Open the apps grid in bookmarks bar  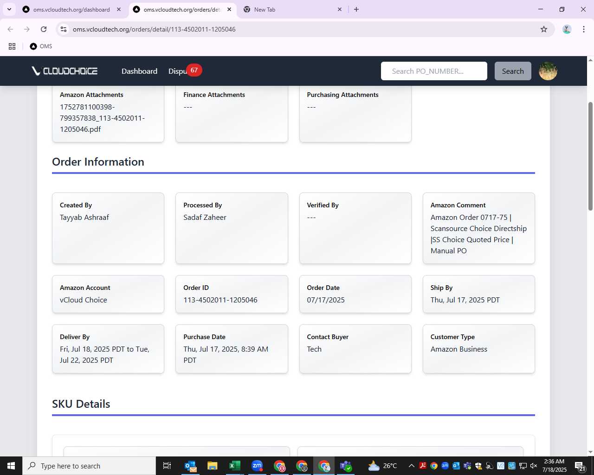coord(12,46)
